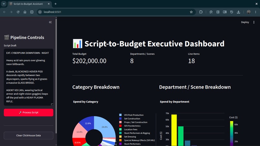The height and width of the screenshot is (146, 260).
Task: Click the Deploy button
Action: point(245,22)
